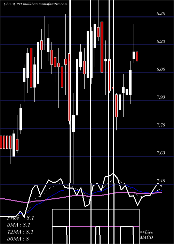
Task: Click the 8.38 price axis label
Action: tap(161, 14)
